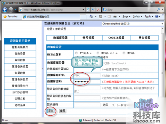The image size is (166, 124).
Task: Open the Safety menu
Action: [x=137, y=17]
